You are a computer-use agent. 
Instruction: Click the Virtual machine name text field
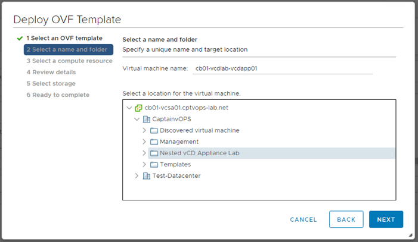click(x=282, y=68)
